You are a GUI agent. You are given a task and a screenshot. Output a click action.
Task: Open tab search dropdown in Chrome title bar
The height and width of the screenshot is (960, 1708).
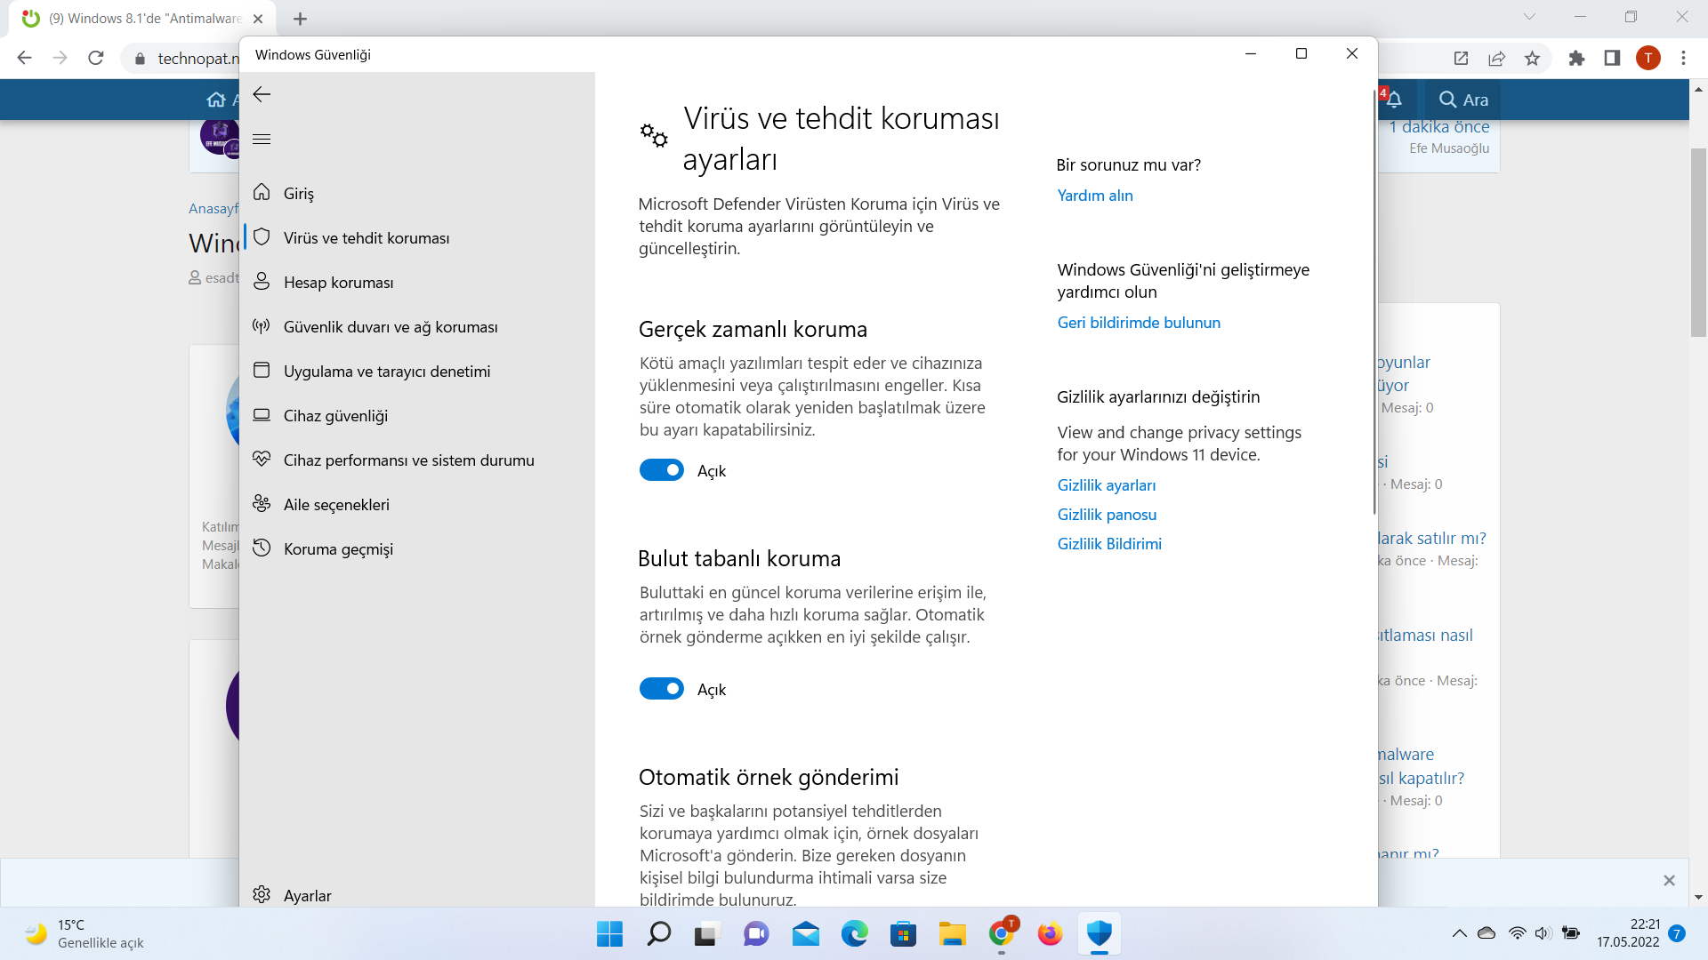coord(1528,17)
